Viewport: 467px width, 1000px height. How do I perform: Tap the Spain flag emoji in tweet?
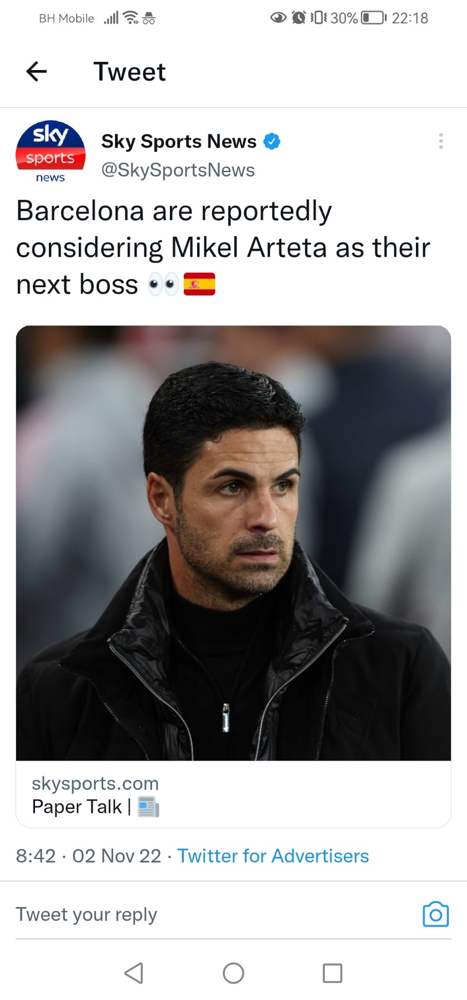(x=199, y=284)
